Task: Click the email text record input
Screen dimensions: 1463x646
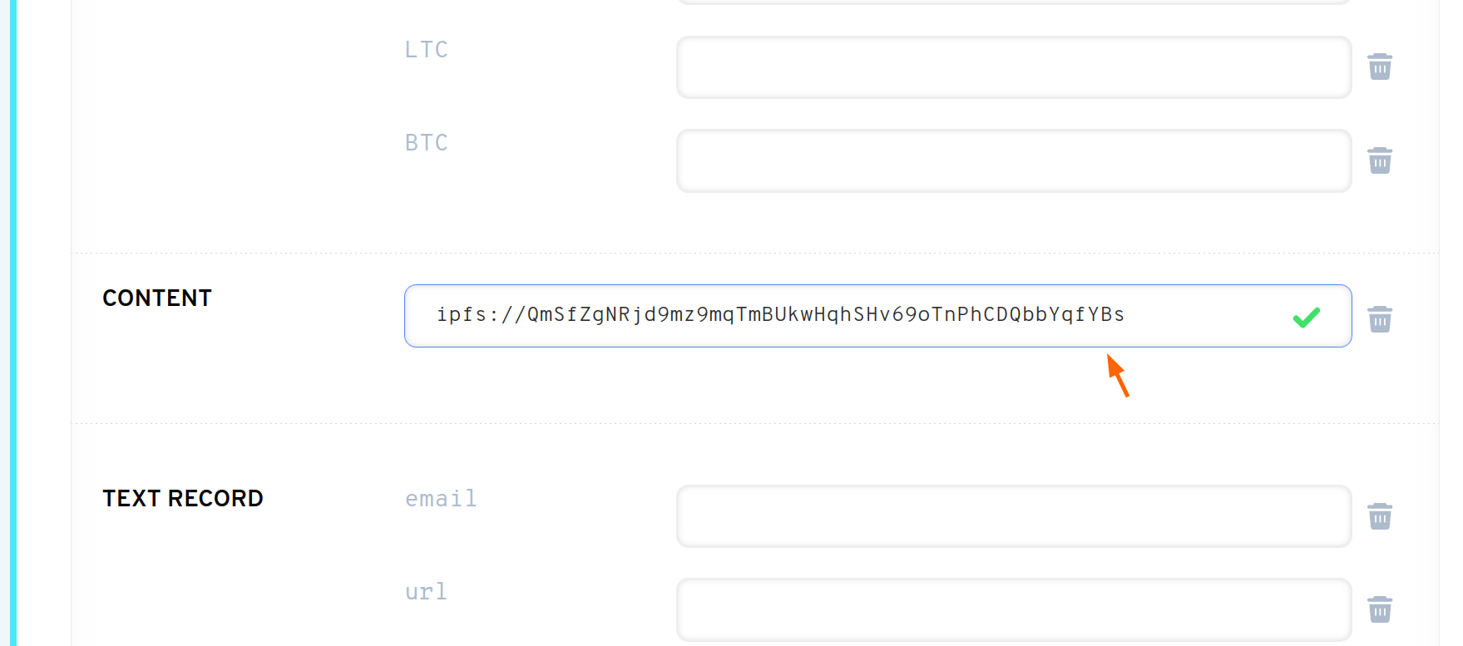Action: [1013, 516]
